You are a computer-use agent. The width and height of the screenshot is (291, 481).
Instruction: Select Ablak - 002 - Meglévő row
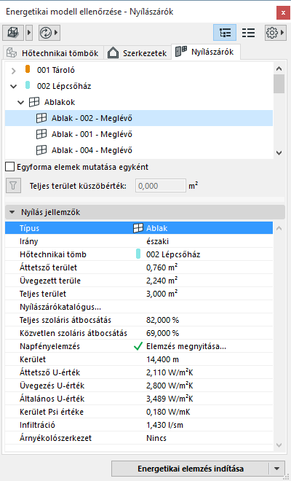pos(139,118)
